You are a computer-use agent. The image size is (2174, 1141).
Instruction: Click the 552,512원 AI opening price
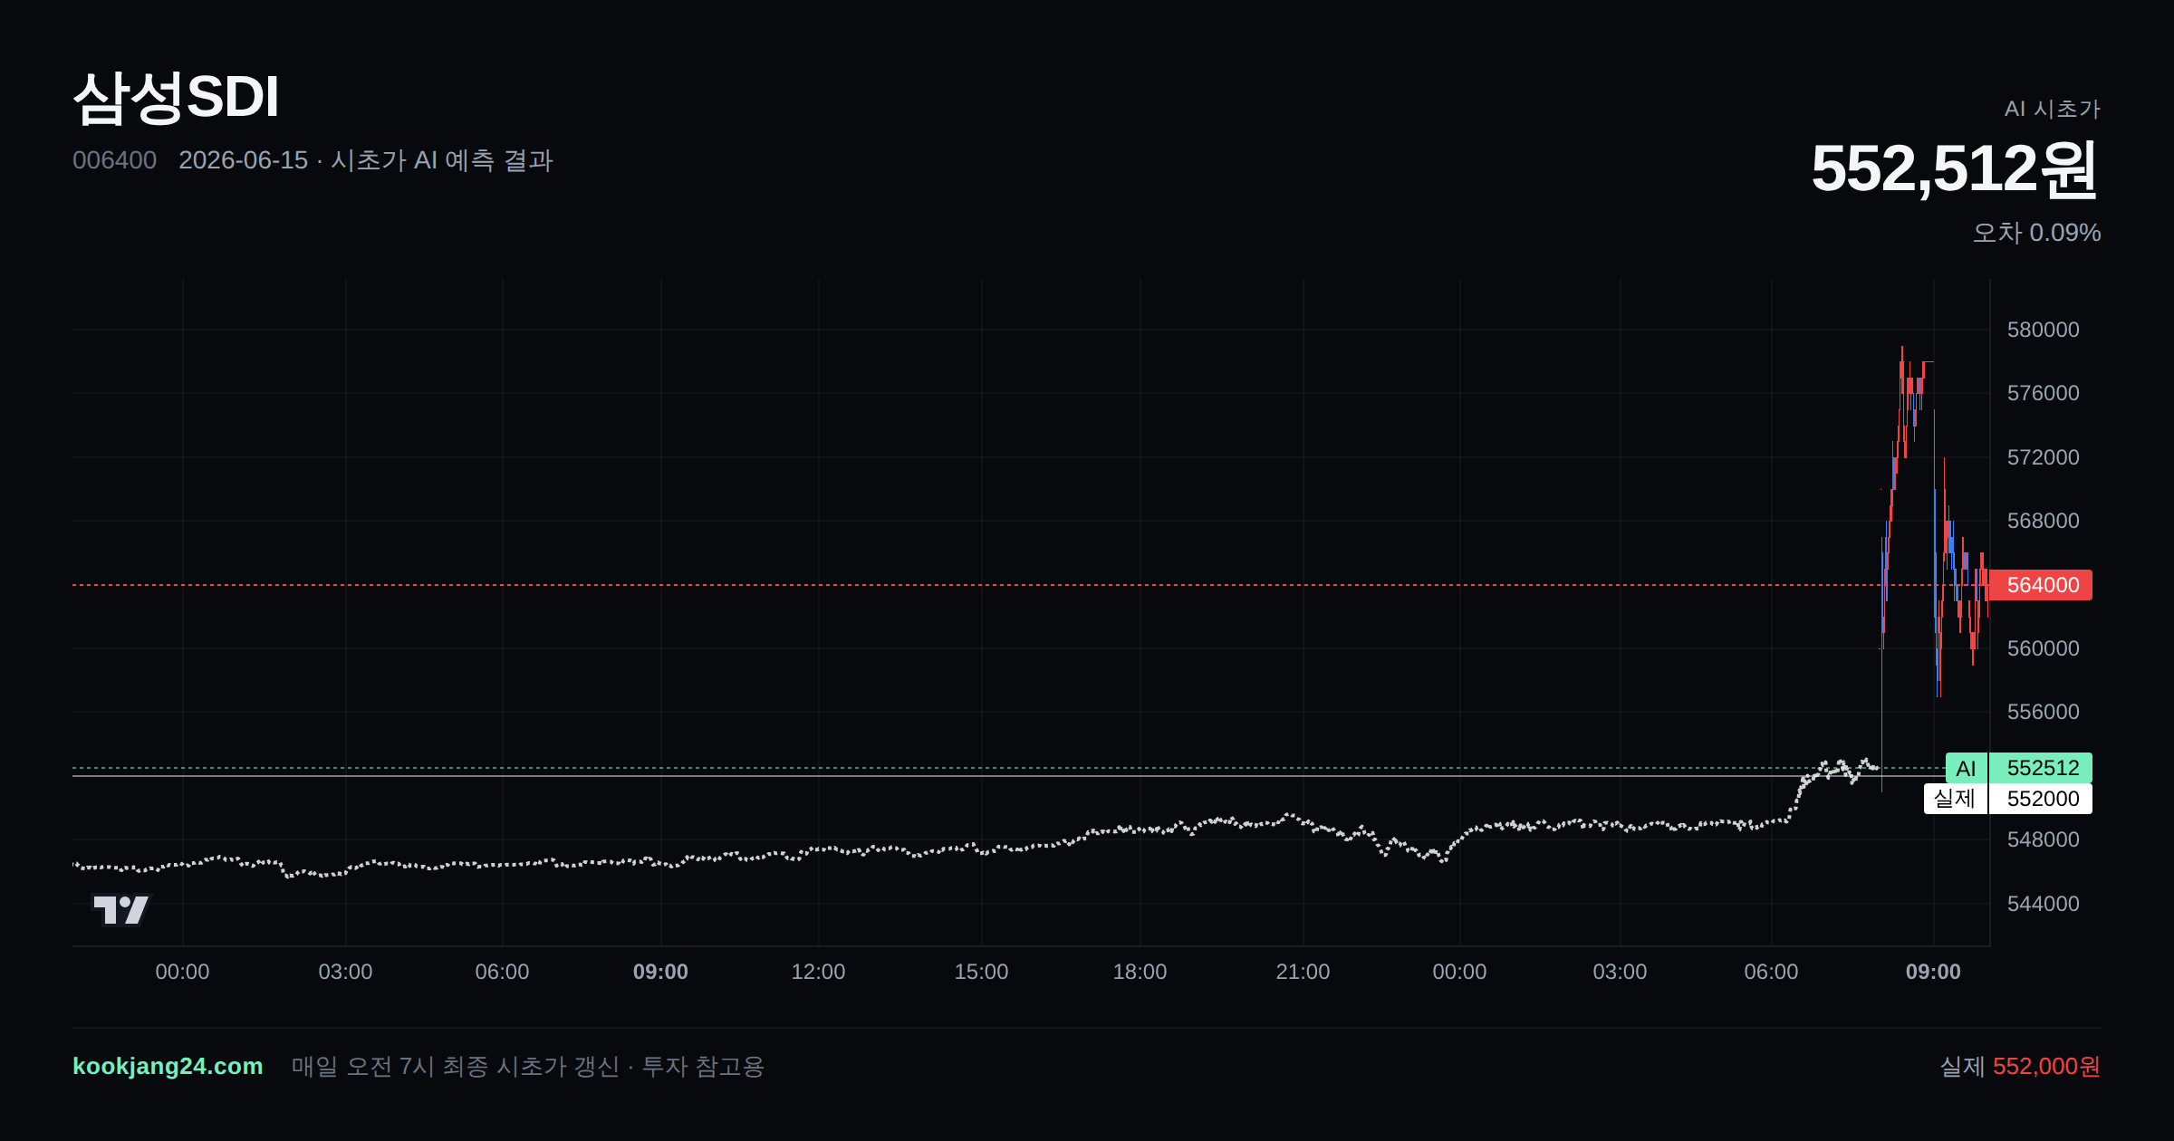[x=1955, y=168]
